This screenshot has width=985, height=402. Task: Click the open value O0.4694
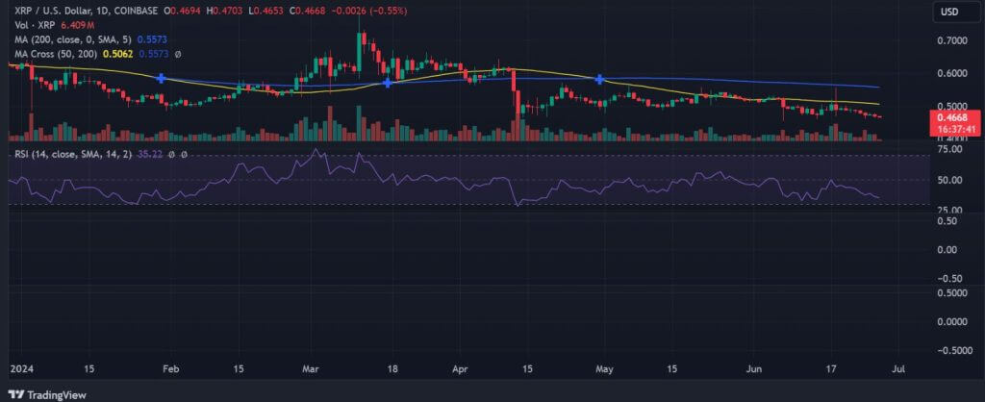coord(184,12)
